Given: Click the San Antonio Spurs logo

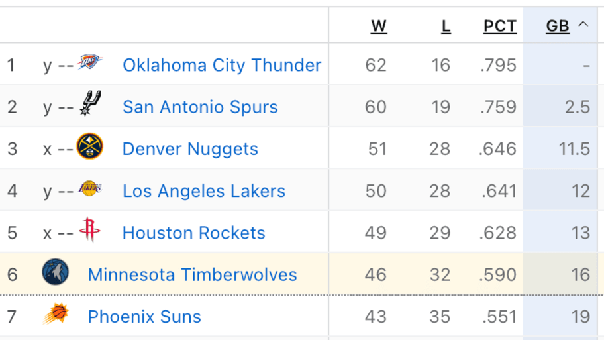Looking at the screenshot, I should (x=90, y=103).
